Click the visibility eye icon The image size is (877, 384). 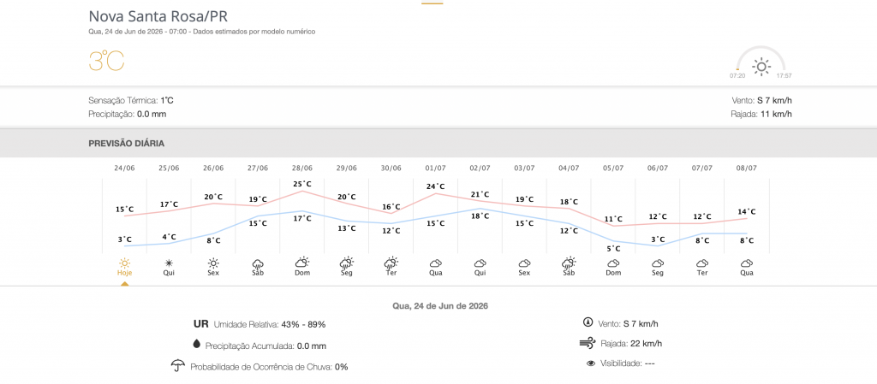591,363
